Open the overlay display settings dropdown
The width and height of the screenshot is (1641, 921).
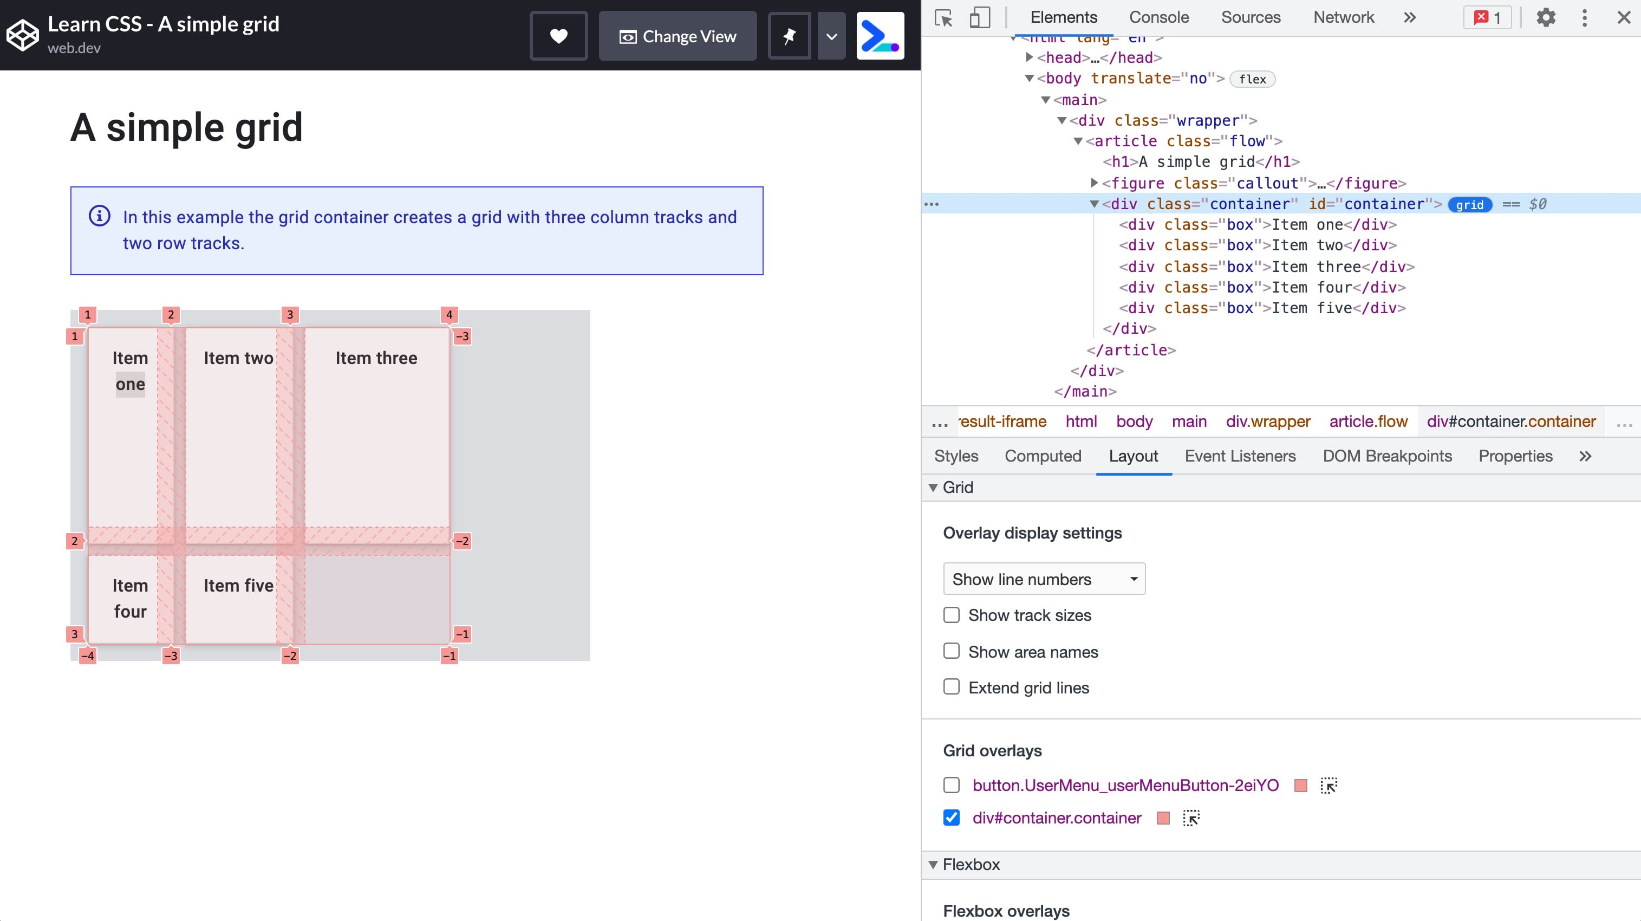[1041, 578]
